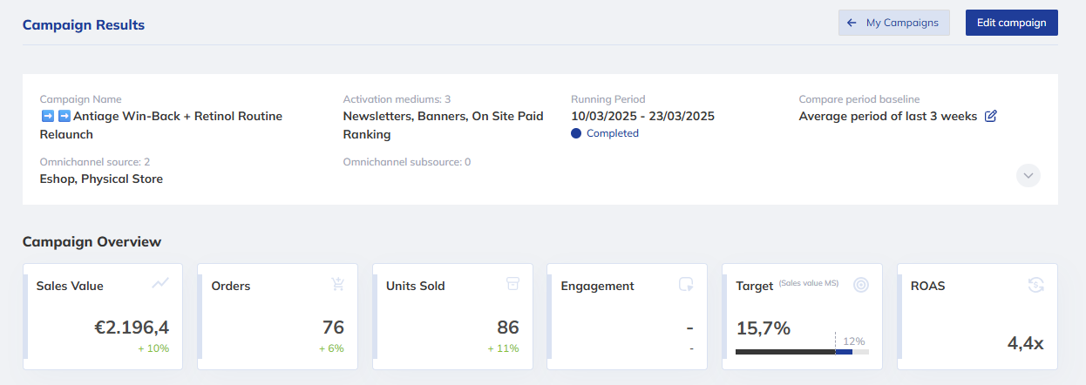Click the ROAS refresh-coin icon
Screen dimensions: 1086x385
click(x=1036, y=285)
